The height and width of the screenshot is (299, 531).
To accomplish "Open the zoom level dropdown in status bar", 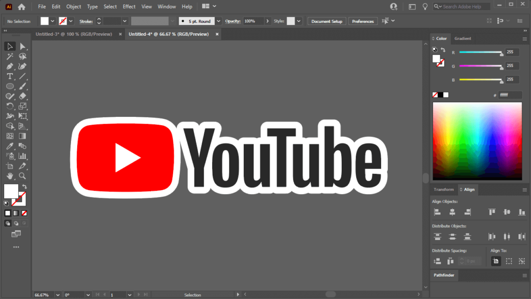I will (57, 294).
